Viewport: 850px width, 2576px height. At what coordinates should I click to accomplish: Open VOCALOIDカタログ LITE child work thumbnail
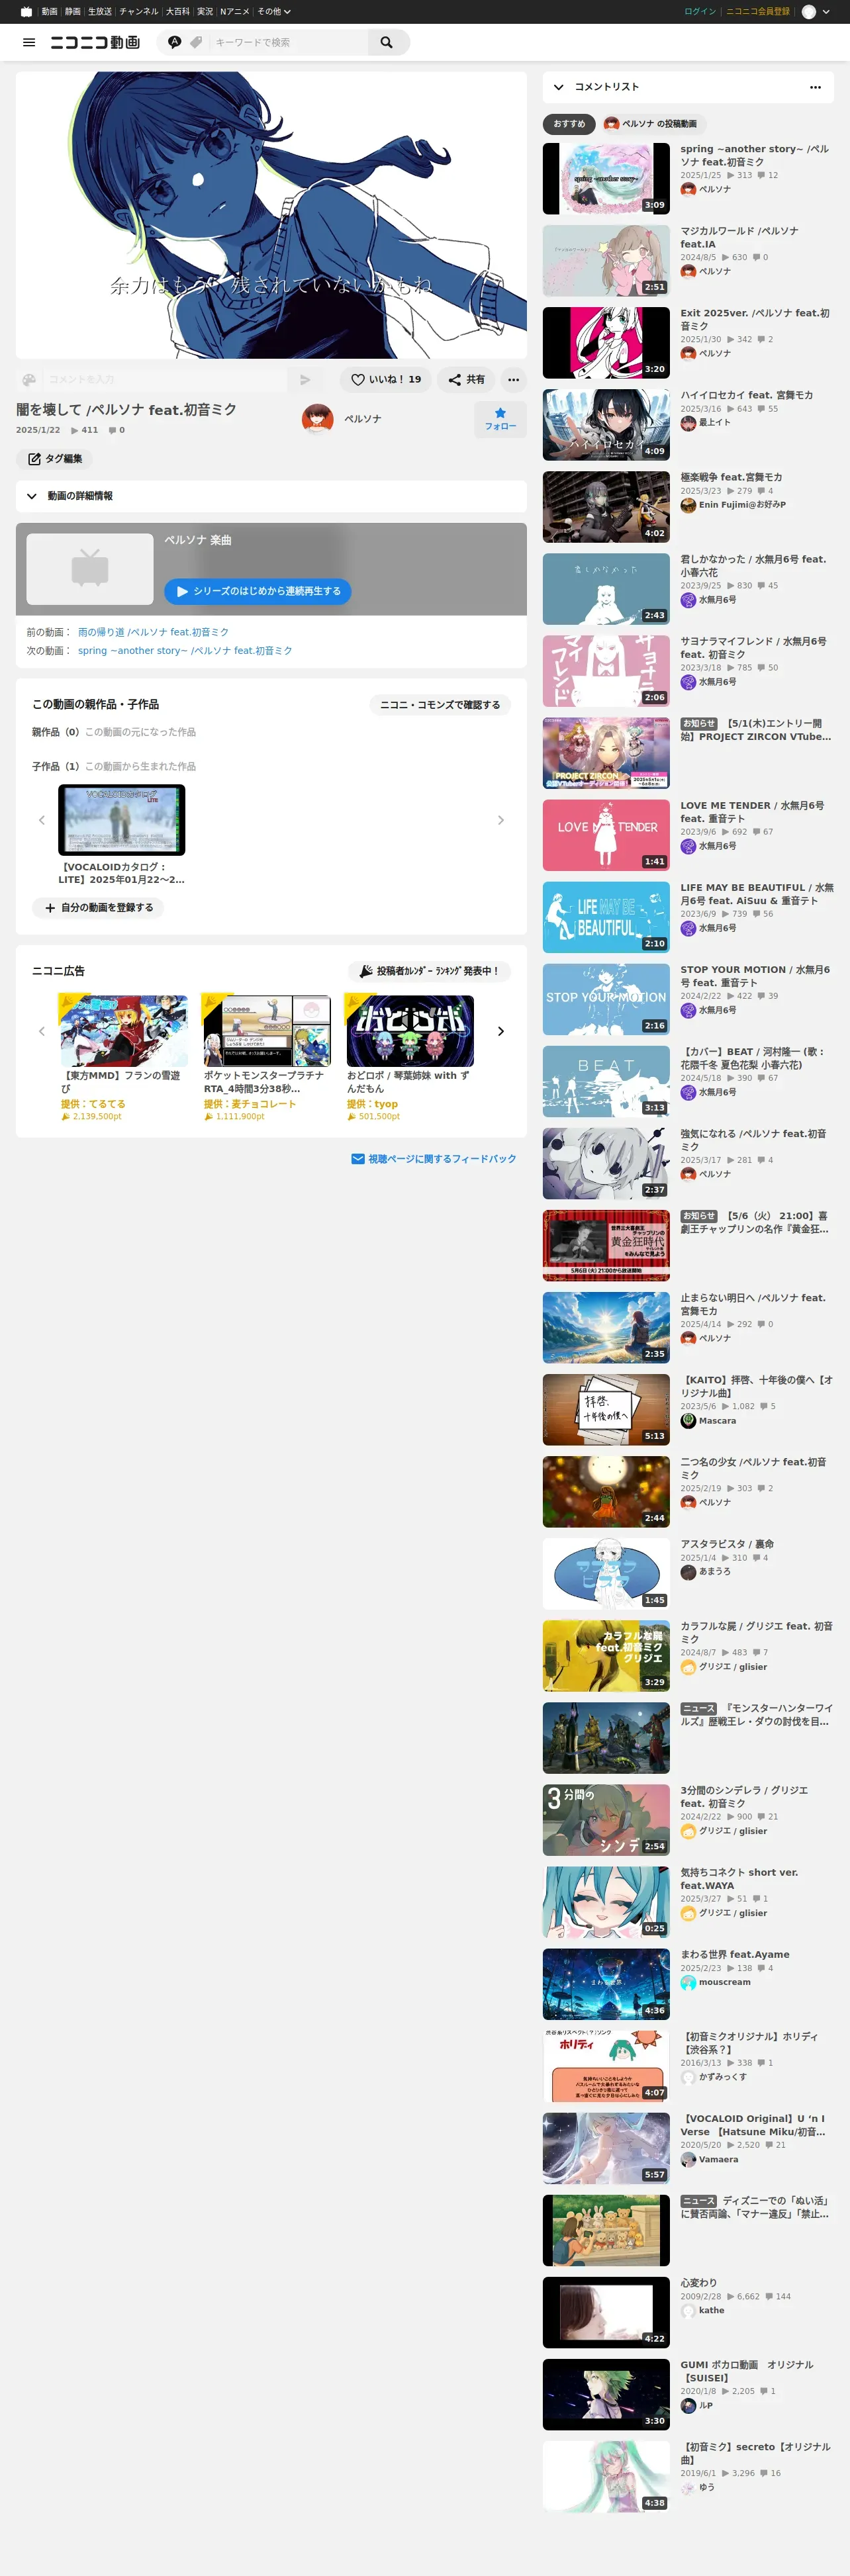tap(122, 820)
